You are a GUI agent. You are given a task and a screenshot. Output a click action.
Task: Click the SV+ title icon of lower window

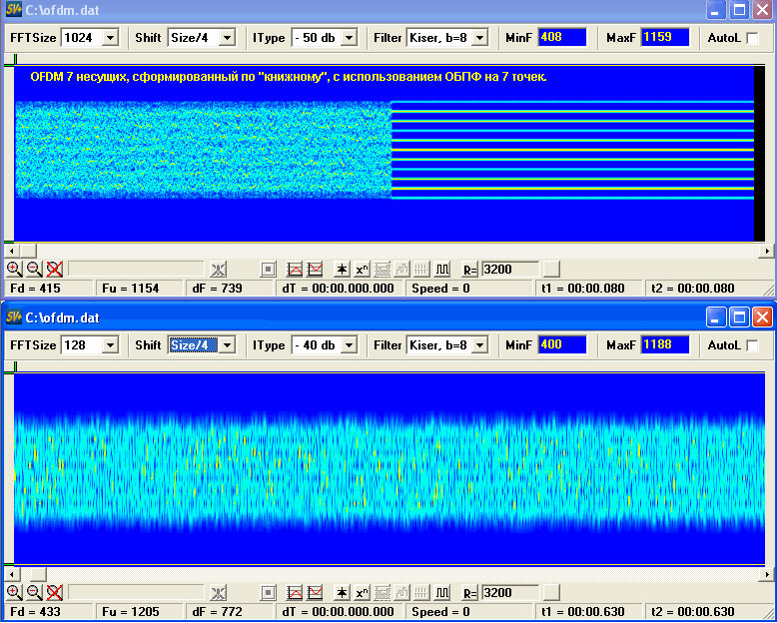tap(13, 317)
